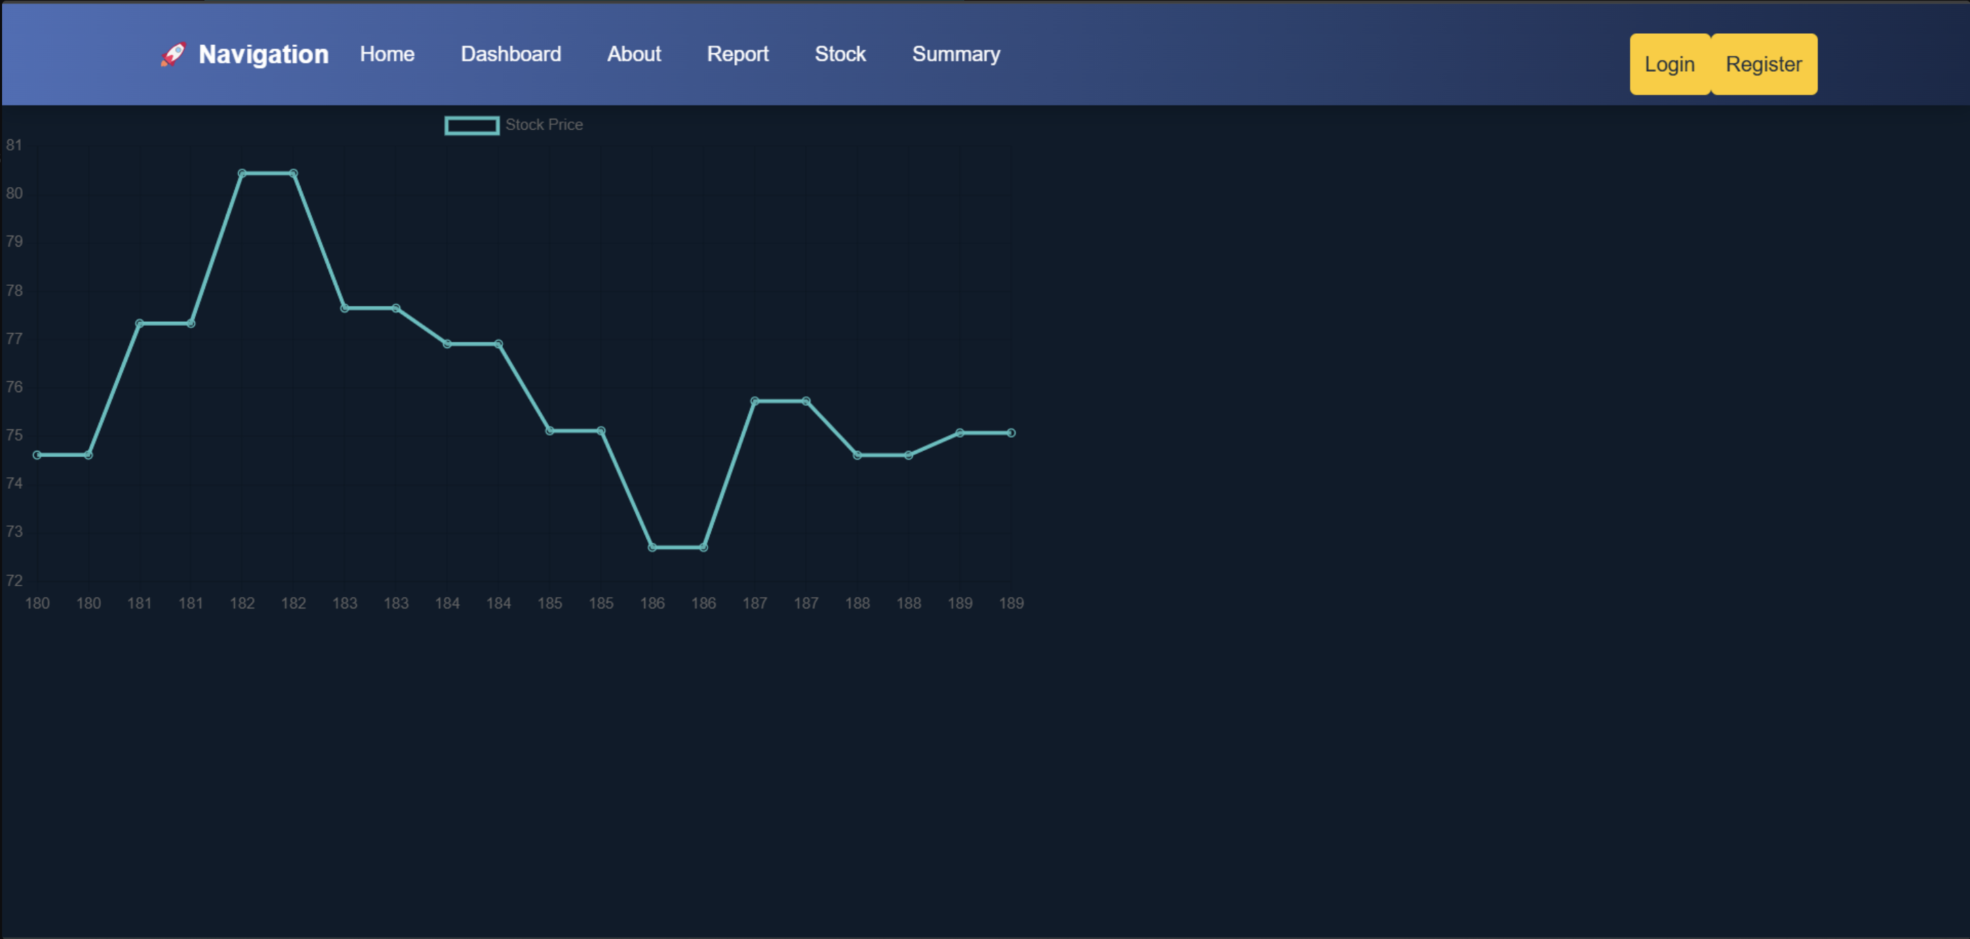Navigate to the Report page

point(737,55)
